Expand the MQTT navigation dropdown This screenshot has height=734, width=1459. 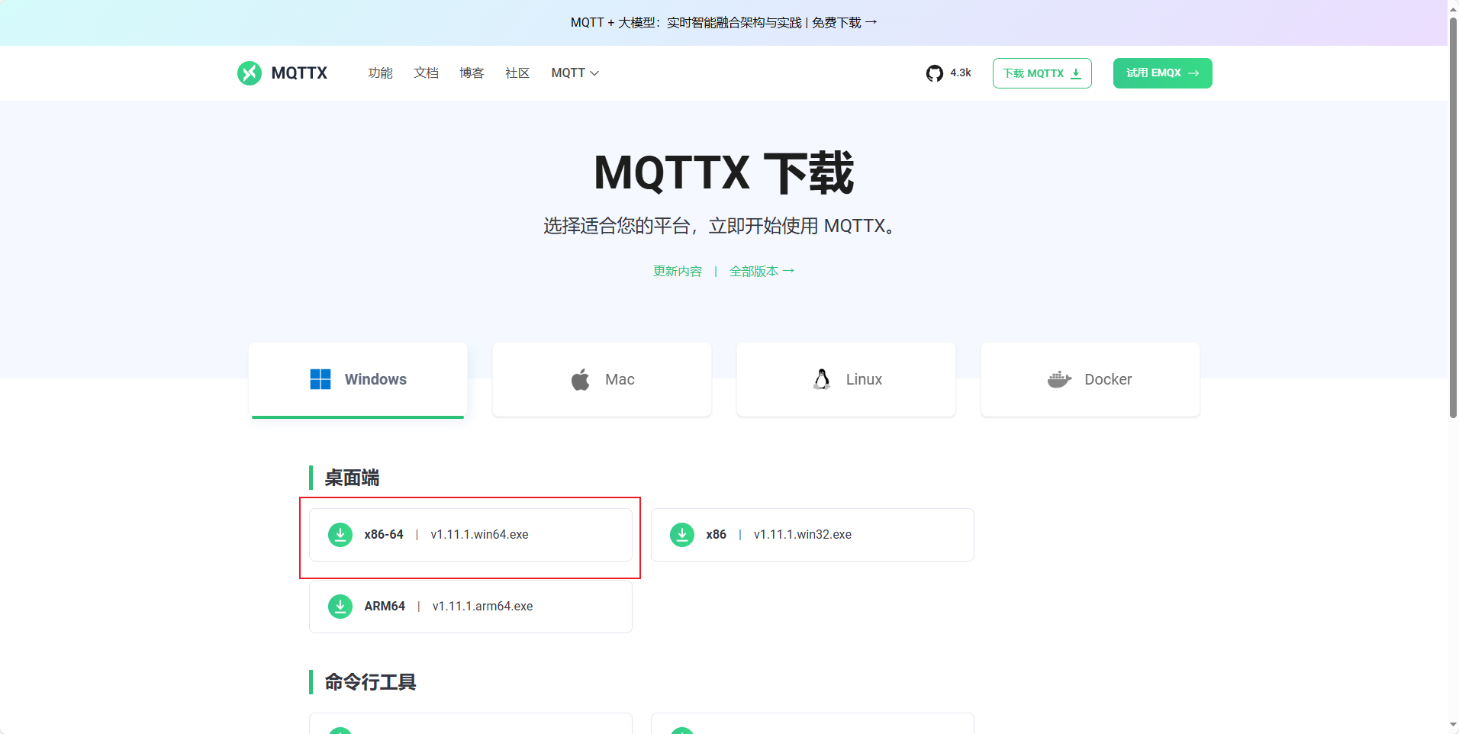tap(575, 73)
